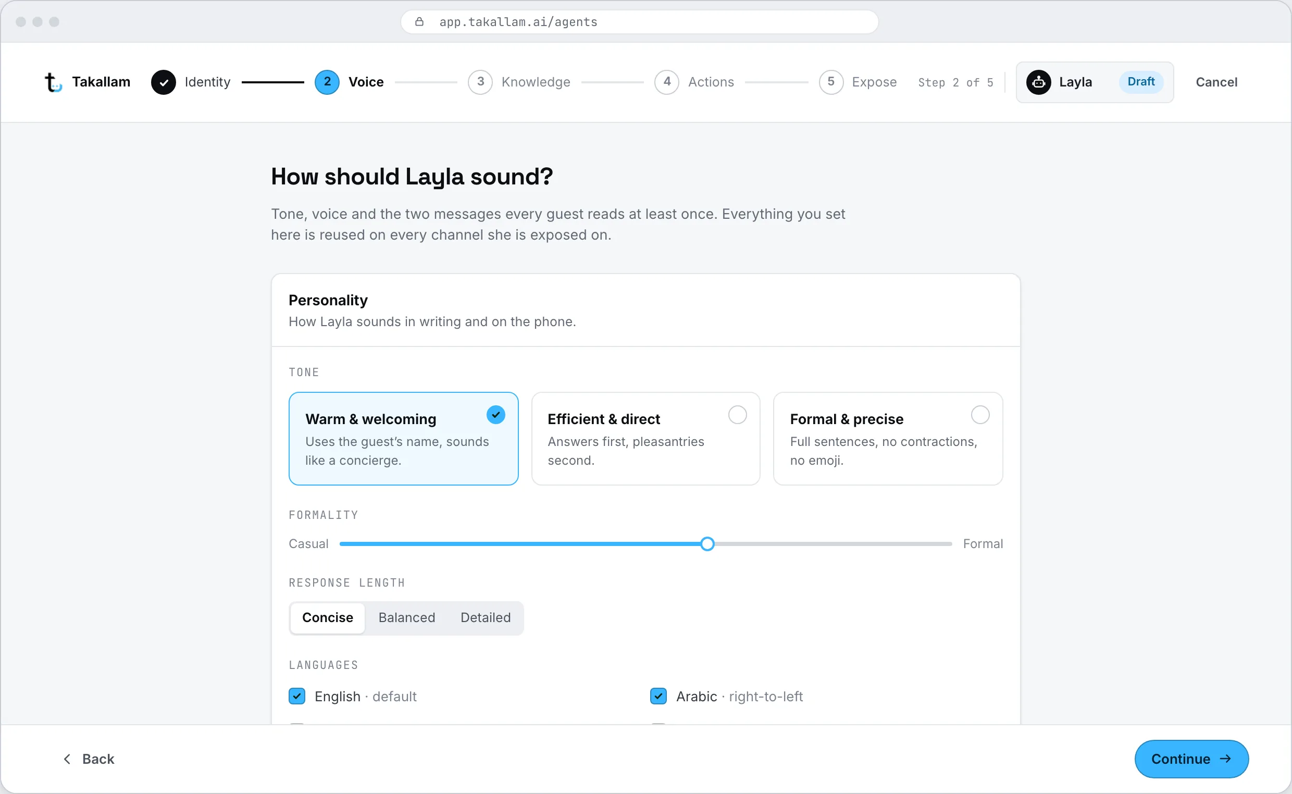Choose Balanced response length
The image size is (1292, 794).
(x=407, y=618)
